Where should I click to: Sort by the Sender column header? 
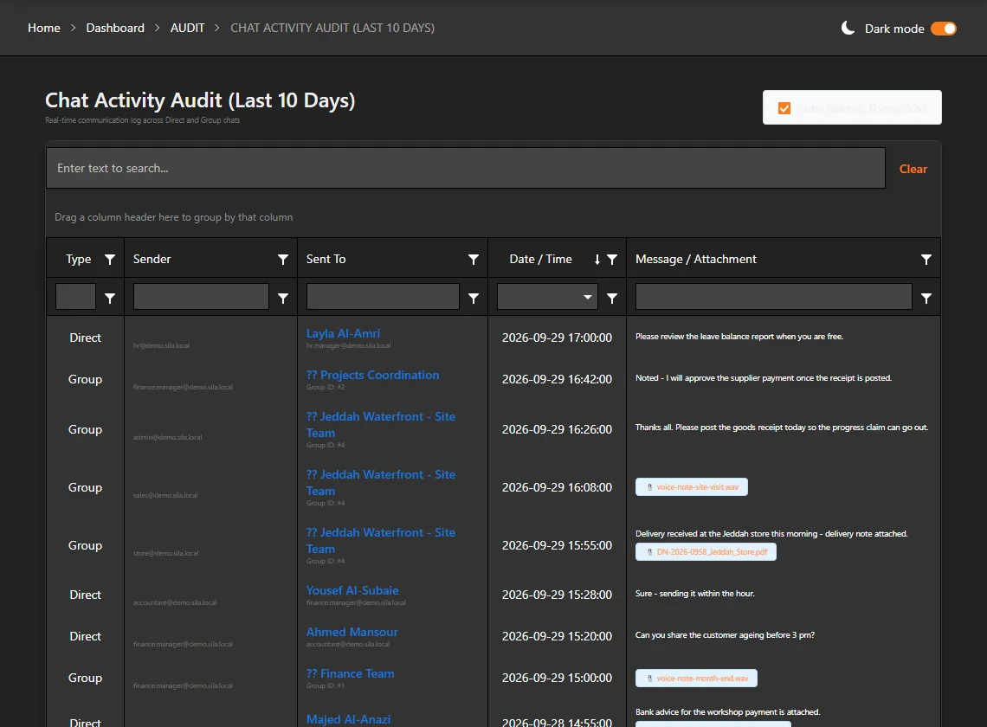(152, 259)
